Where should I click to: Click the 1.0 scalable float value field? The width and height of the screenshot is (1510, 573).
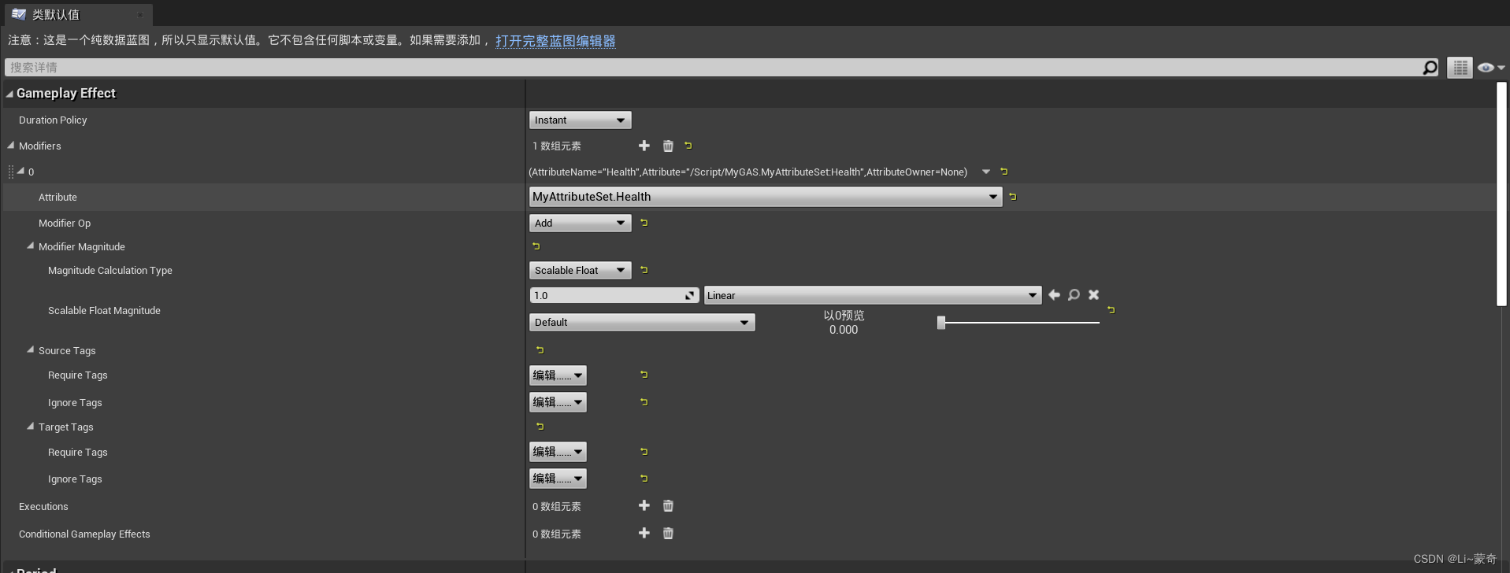614,295
